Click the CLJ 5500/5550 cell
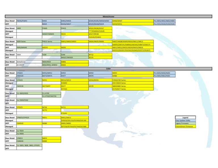This screenshot has width=218, height=168. pyautogui.click(x=29, y=100)
